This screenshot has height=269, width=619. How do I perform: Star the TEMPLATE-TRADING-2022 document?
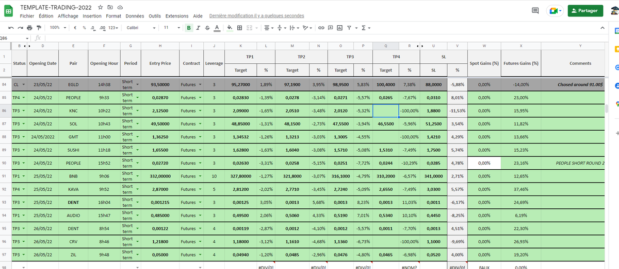(x=101, y=8)
